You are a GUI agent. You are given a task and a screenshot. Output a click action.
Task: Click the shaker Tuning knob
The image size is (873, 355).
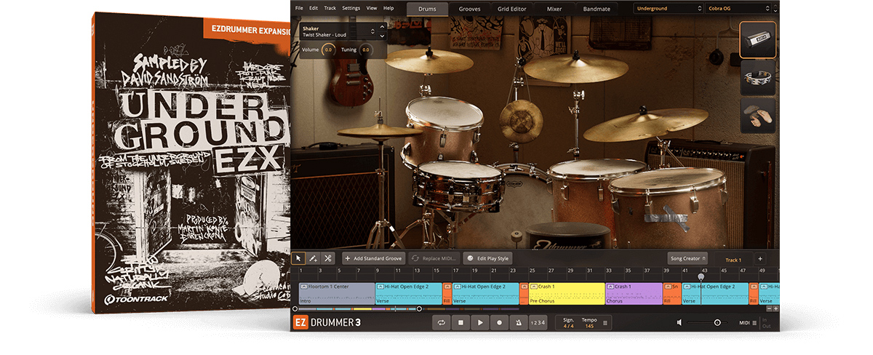coord(365,49)
